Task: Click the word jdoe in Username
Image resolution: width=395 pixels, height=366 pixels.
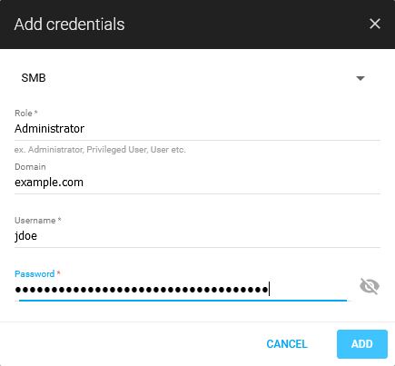Action: click(x=25, y=236)
